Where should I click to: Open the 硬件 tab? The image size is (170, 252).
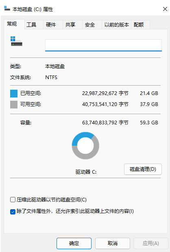click(x=53, y=24)
